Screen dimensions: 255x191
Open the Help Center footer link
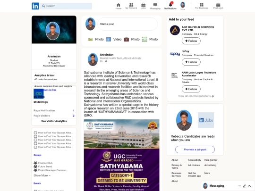click(211, 160)
